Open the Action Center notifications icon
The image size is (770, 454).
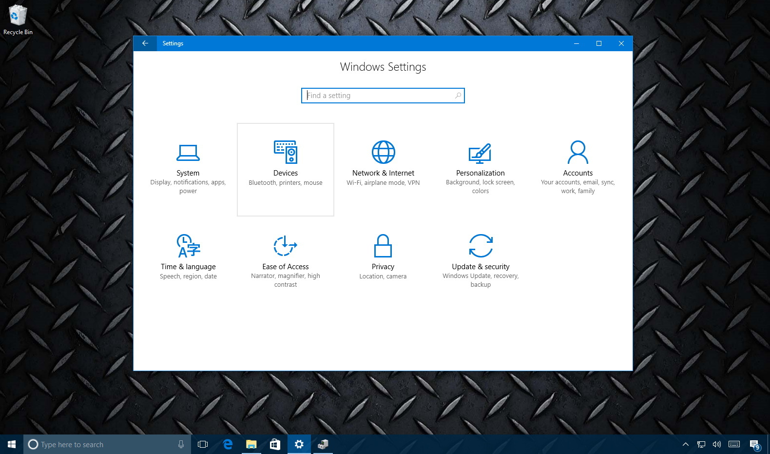tap(755, 445)
